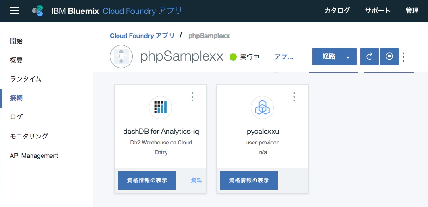This screenshot has height=207, width=428.
Task: Open サポート in top navigation
Action: [378, 11]
